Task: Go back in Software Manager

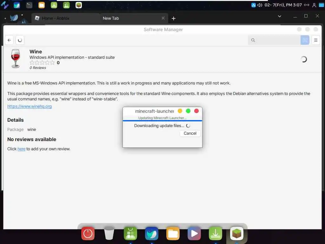Action: [9, 40]
